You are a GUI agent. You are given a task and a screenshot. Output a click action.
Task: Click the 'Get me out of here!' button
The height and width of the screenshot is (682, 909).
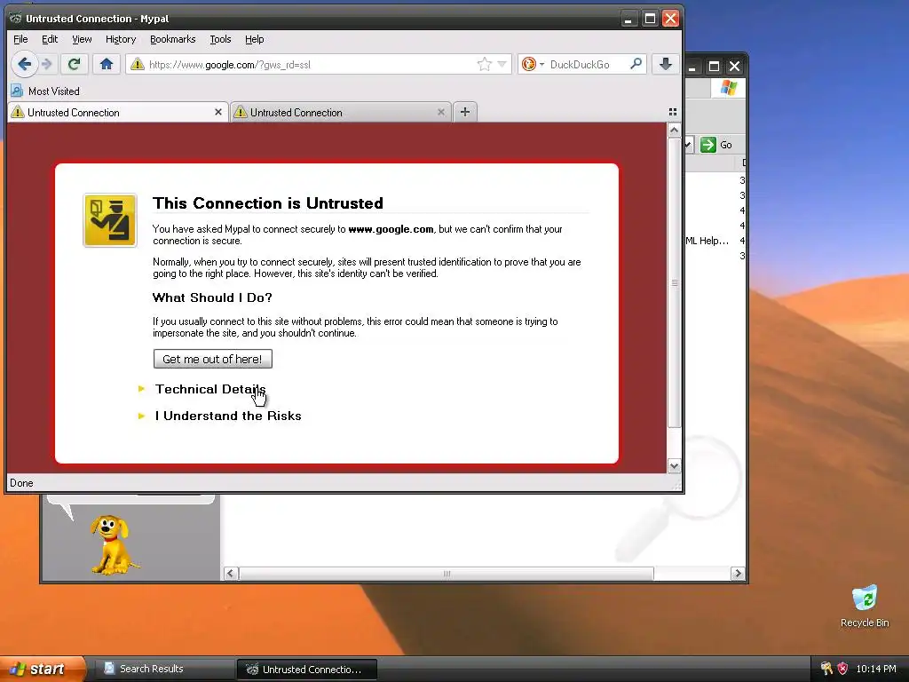click(x=213, y=359)
